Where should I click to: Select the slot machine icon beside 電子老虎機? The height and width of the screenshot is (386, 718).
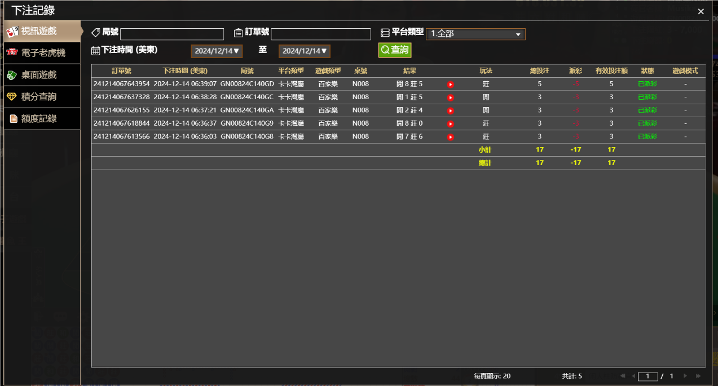12,53
